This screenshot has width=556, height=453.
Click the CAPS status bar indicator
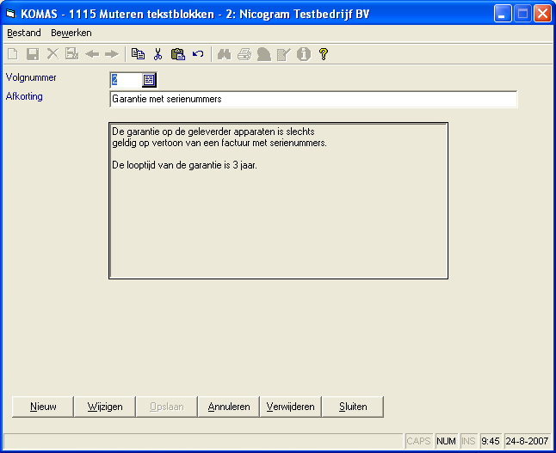point(418,441)
